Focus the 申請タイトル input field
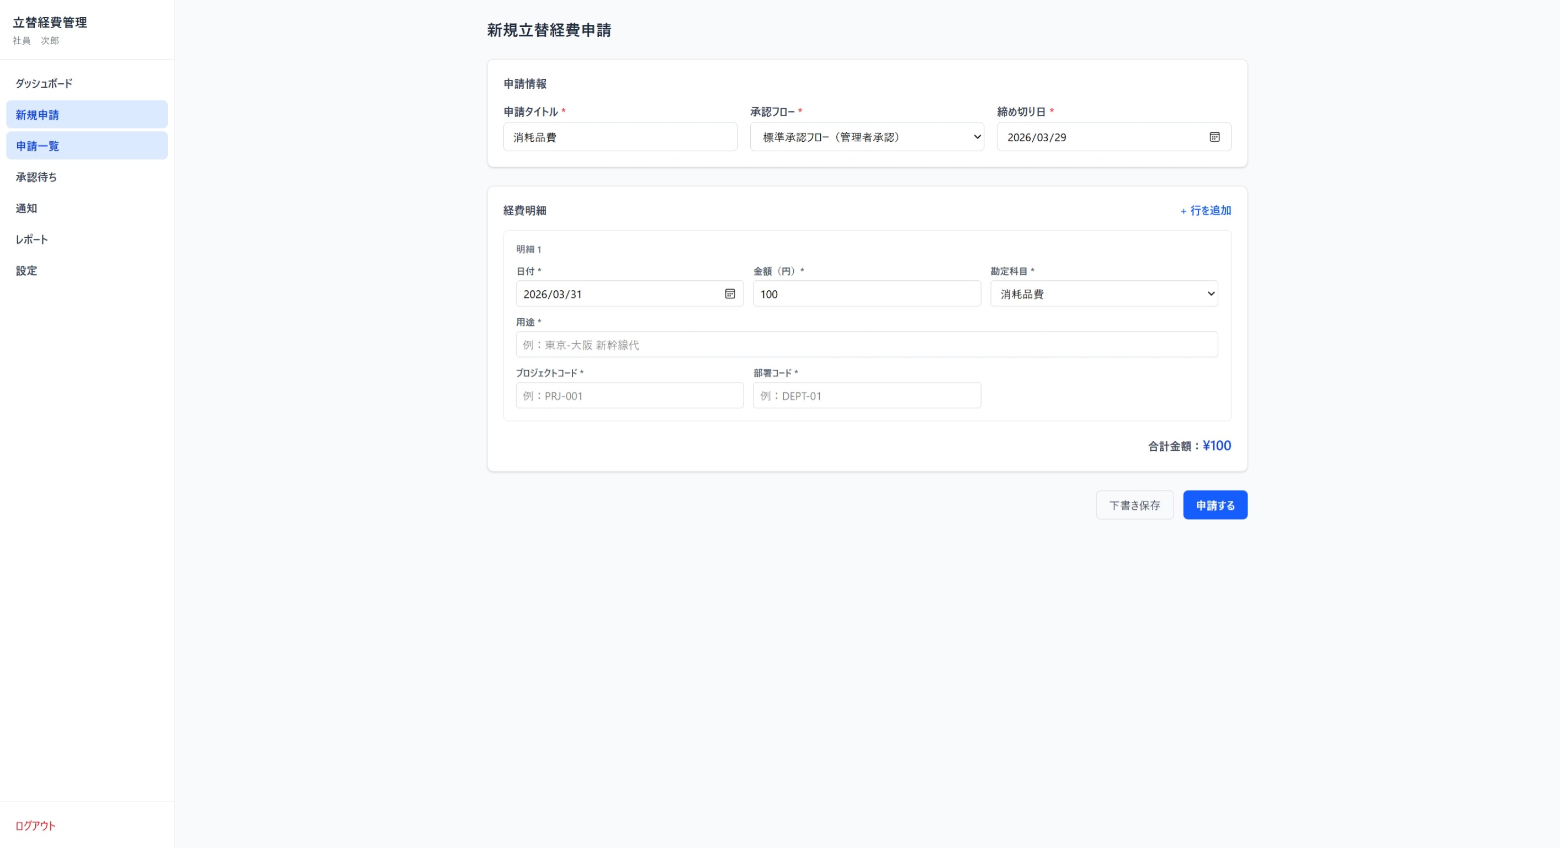Image resolution: width=1560 pixels, height=848 pixels. click(x=619, y=137)
